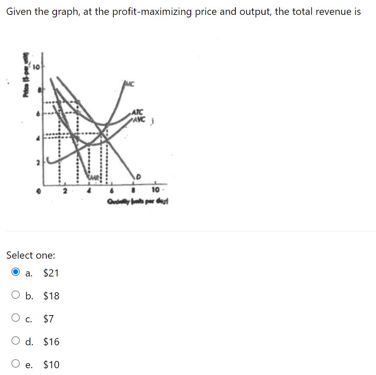Click the question text about total revenue
Screen dimensions: 376x375
184,11
